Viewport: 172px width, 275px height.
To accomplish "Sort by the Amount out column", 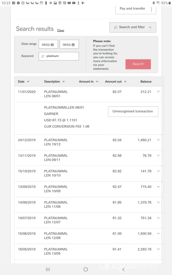I will (x=125, y=82).
